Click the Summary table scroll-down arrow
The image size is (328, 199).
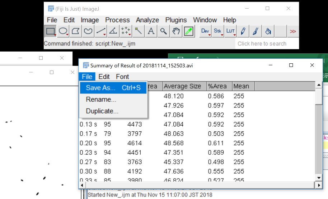(x=319, y=178)
